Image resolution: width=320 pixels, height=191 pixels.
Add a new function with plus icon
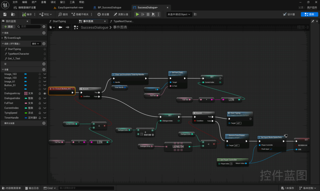click(x=44, y=44)
